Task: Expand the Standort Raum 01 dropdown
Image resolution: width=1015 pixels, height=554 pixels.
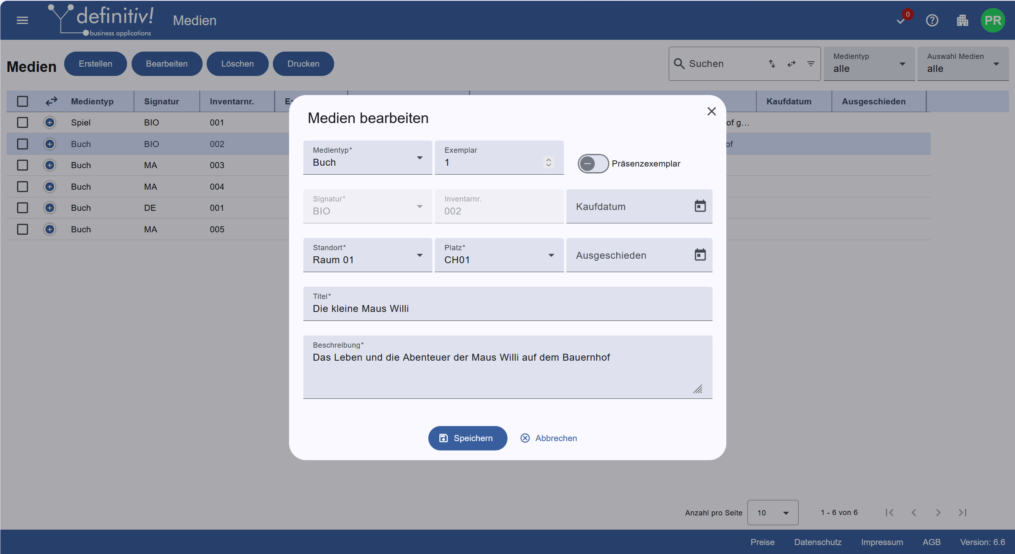Action: pyautogui.click(x=367, y=255)
